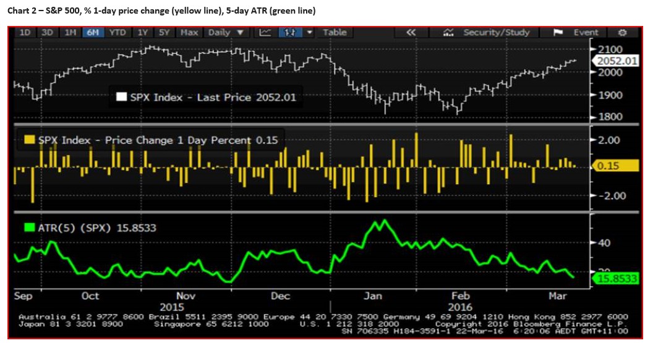Choose the YTD time range
The height and width of the screenshot is (343, 645).
coord(118,33)
